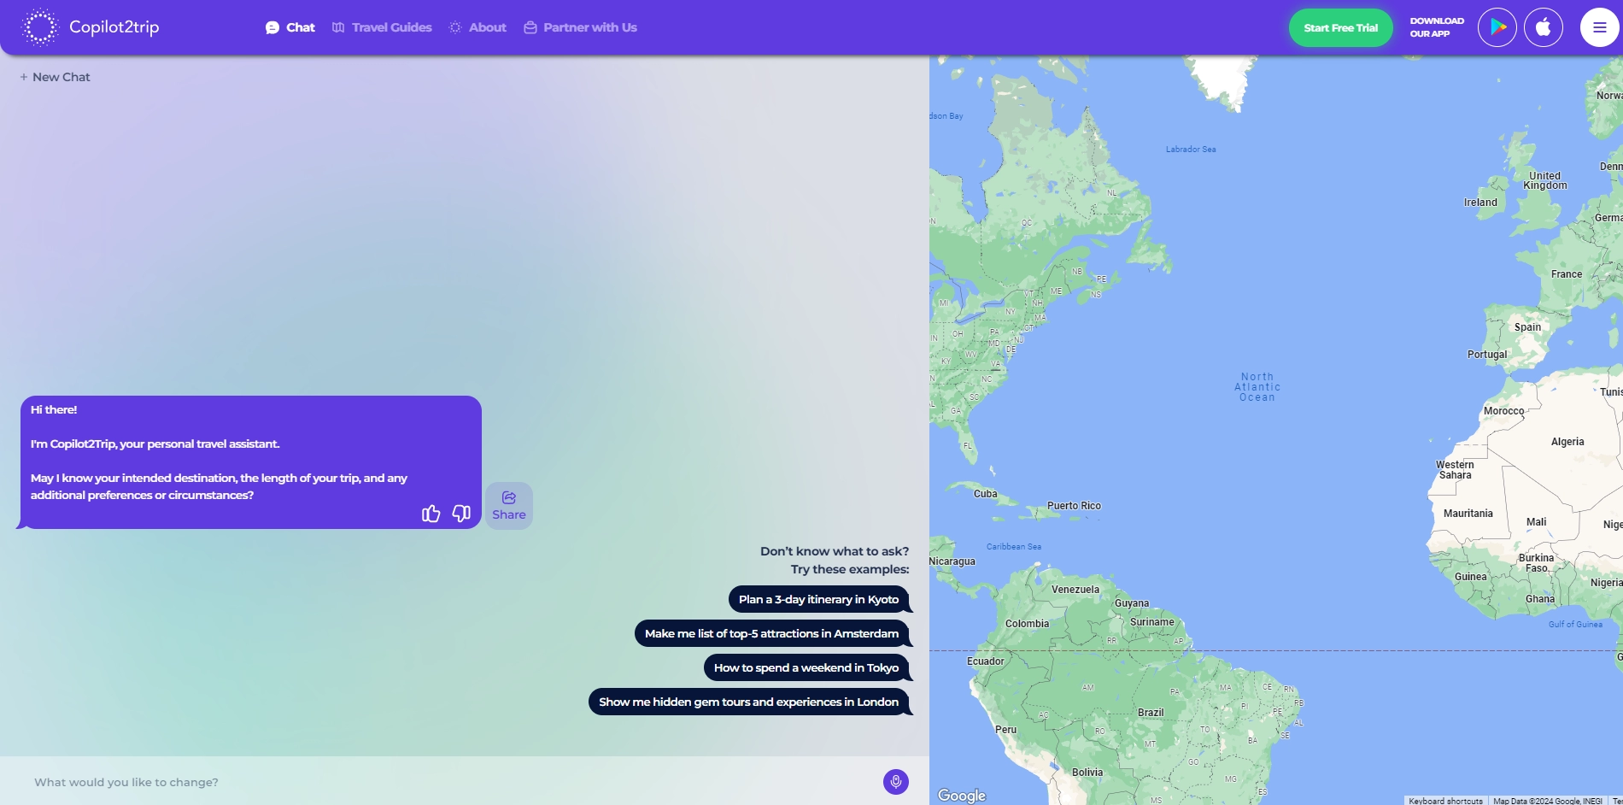Share the chat message
This screenshot has width=1623, height=805.
(509, 506)
